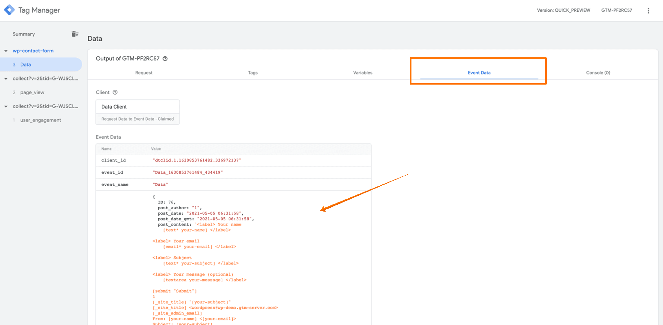Select the page_view event
The width and height of the screenshot is (663, 325).
point(32,92)
